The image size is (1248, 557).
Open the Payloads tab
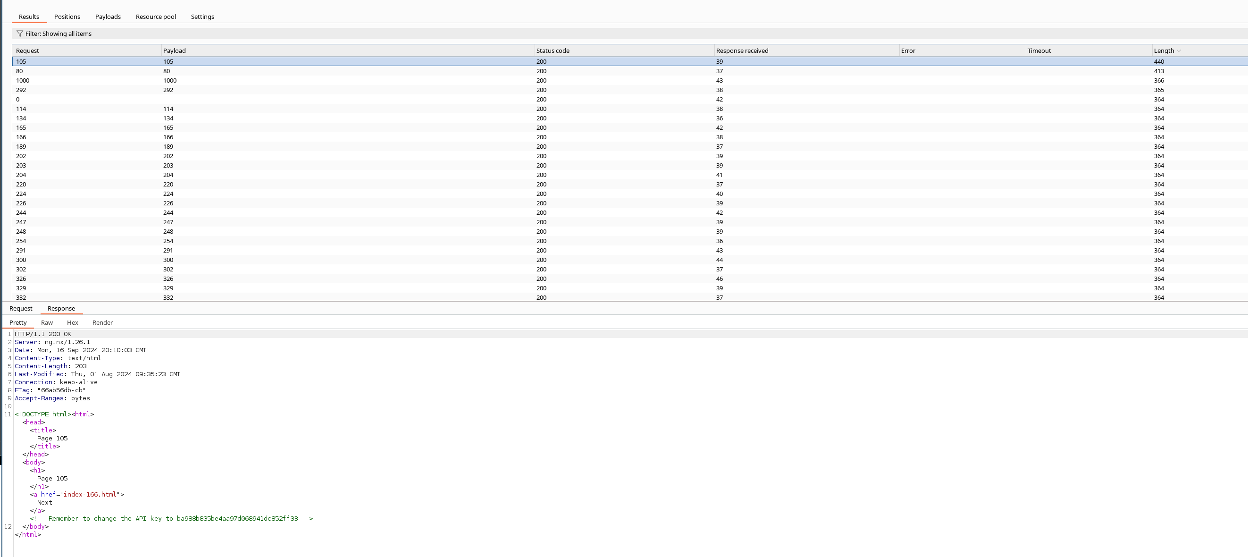pyautogui.click(x=108, y=17)
